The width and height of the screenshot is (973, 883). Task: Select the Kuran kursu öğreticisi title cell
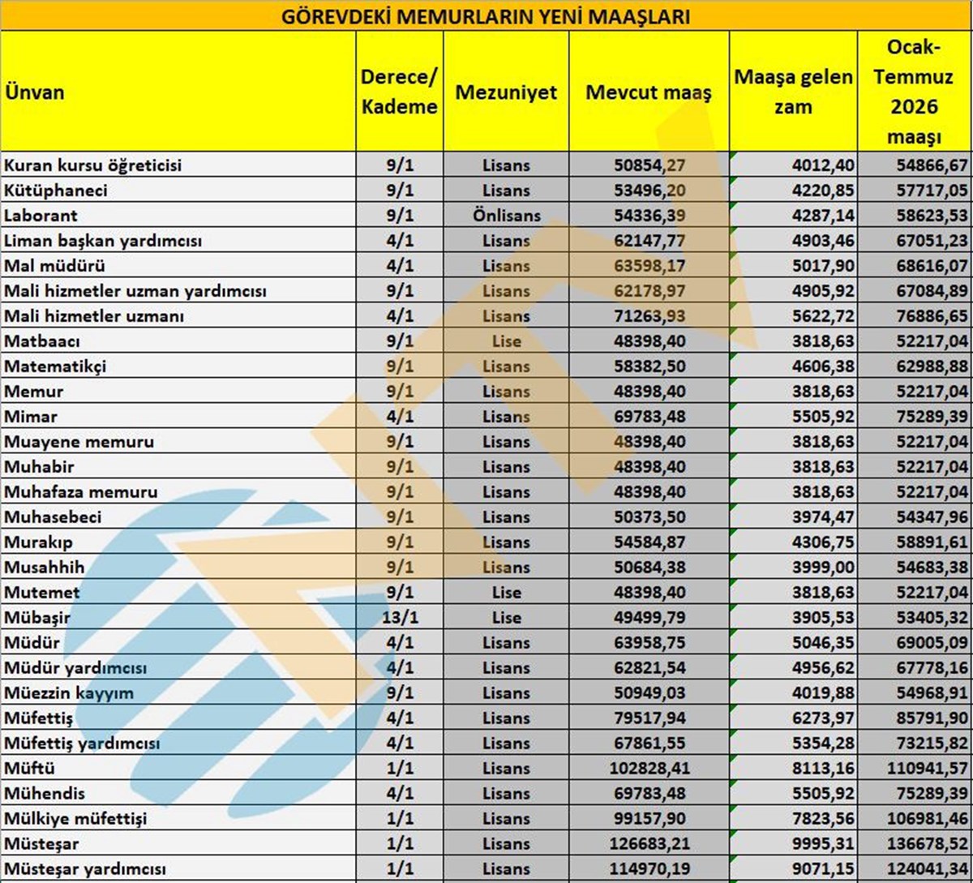pyautogui.click(x=93, y=165)
